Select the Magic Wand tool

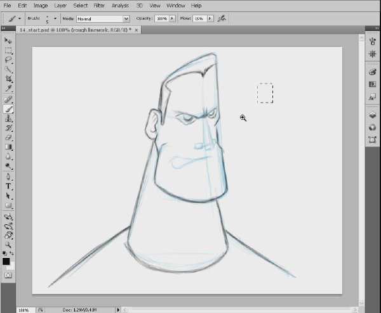coord(8,70)
